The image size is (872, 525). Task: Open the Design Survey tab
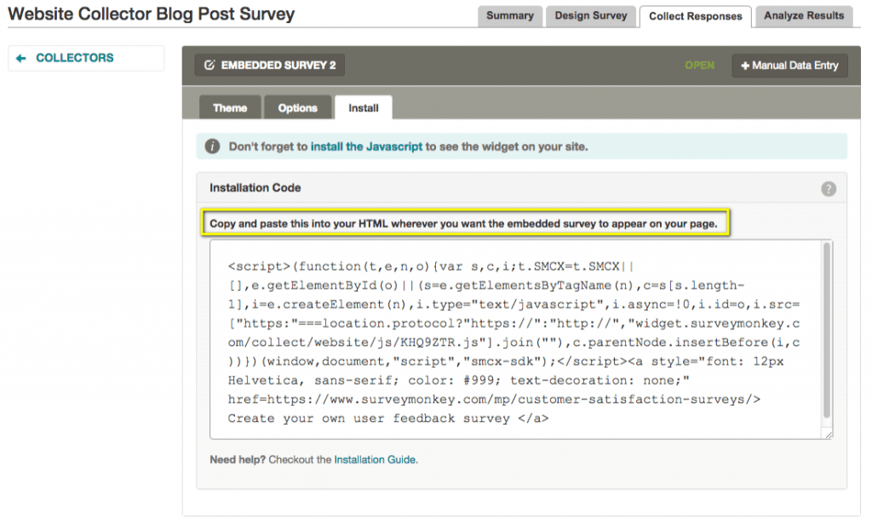[x=591, y=15]
